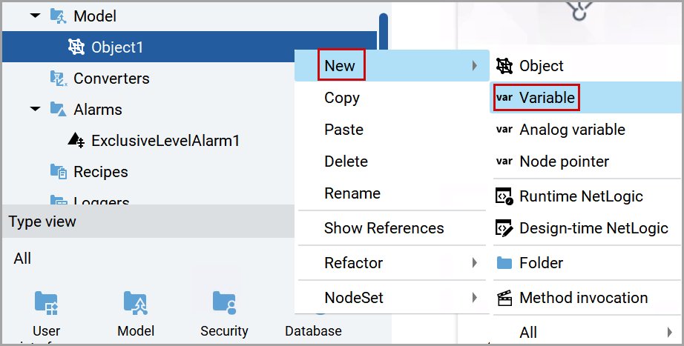
Task: Click the Recipes folder icon
Action: [x=59, y=172]
